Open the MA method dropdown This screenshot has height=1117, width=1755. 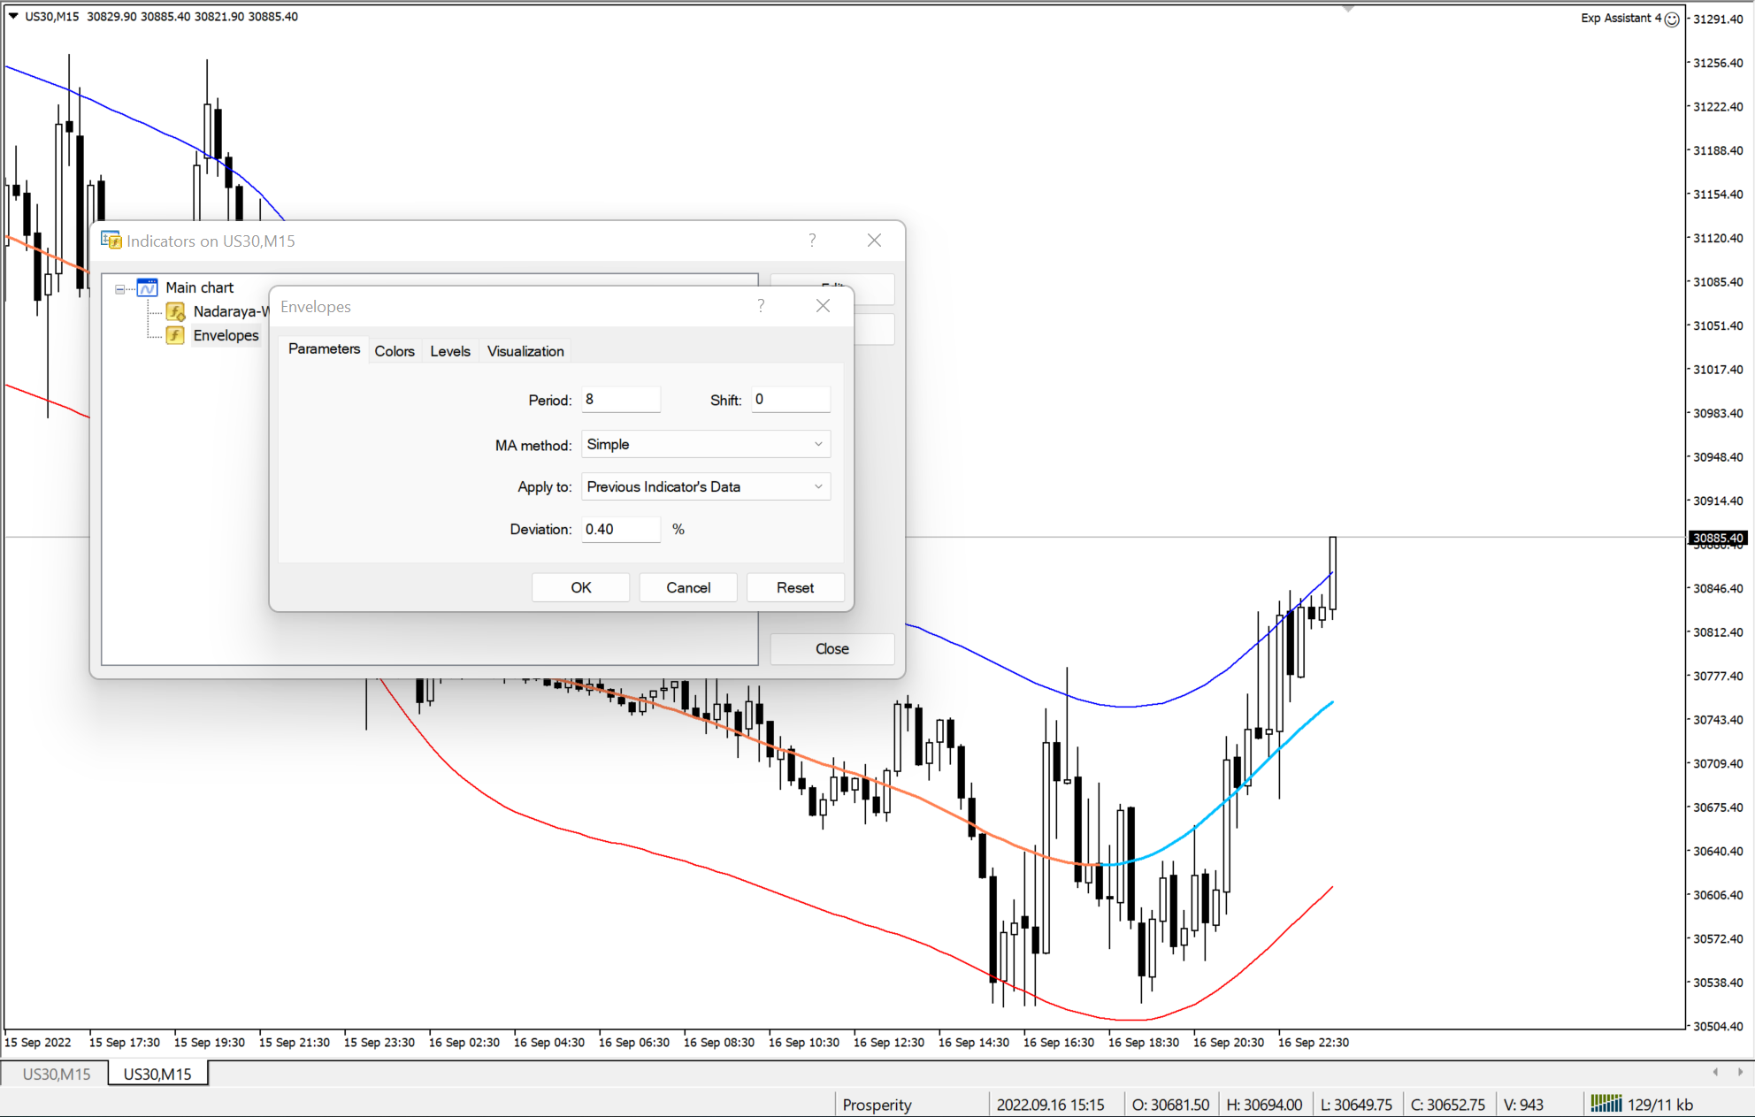pyautogui.click(x=706, y=444)
